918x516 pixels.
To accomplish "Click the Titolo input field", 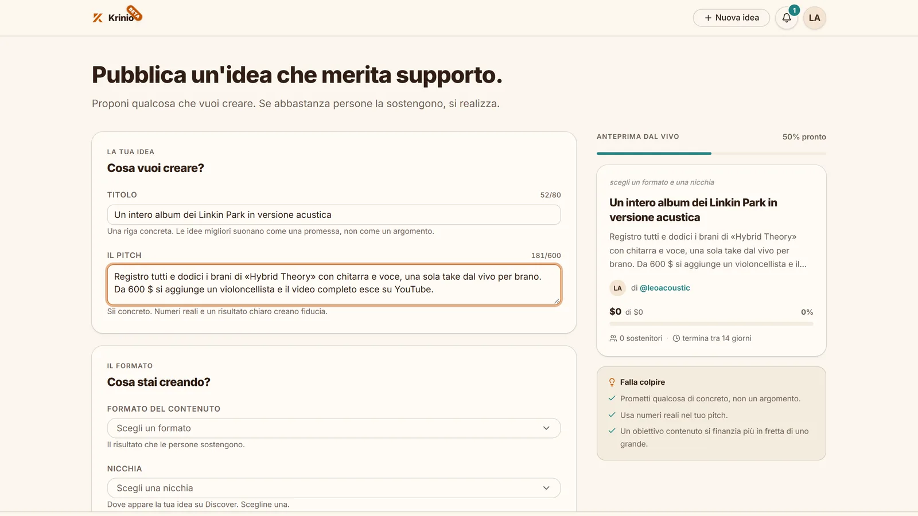I will click(334, 215).
